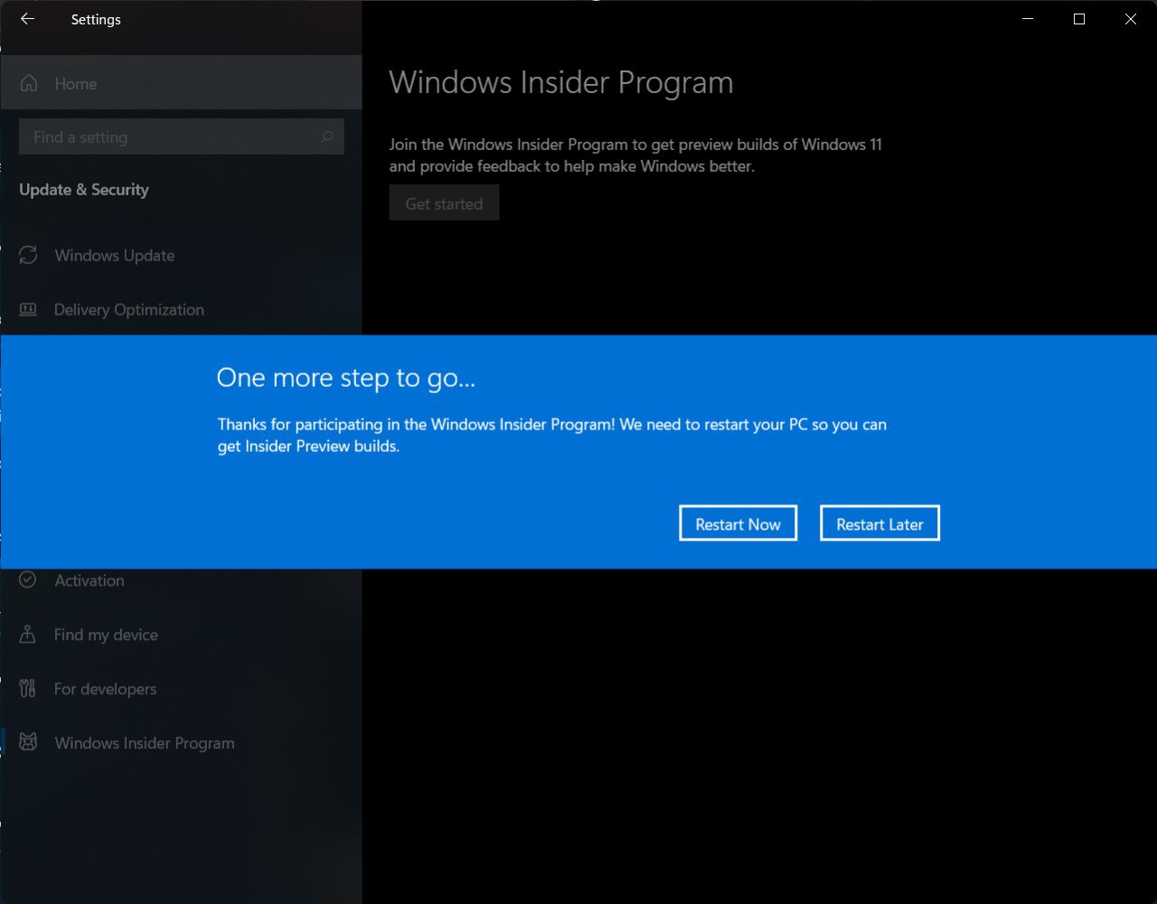The width and height of the screenshot is (1157, 904).
Task: Click the Windows Update refresh icon
Action: (x=28, y=255)
